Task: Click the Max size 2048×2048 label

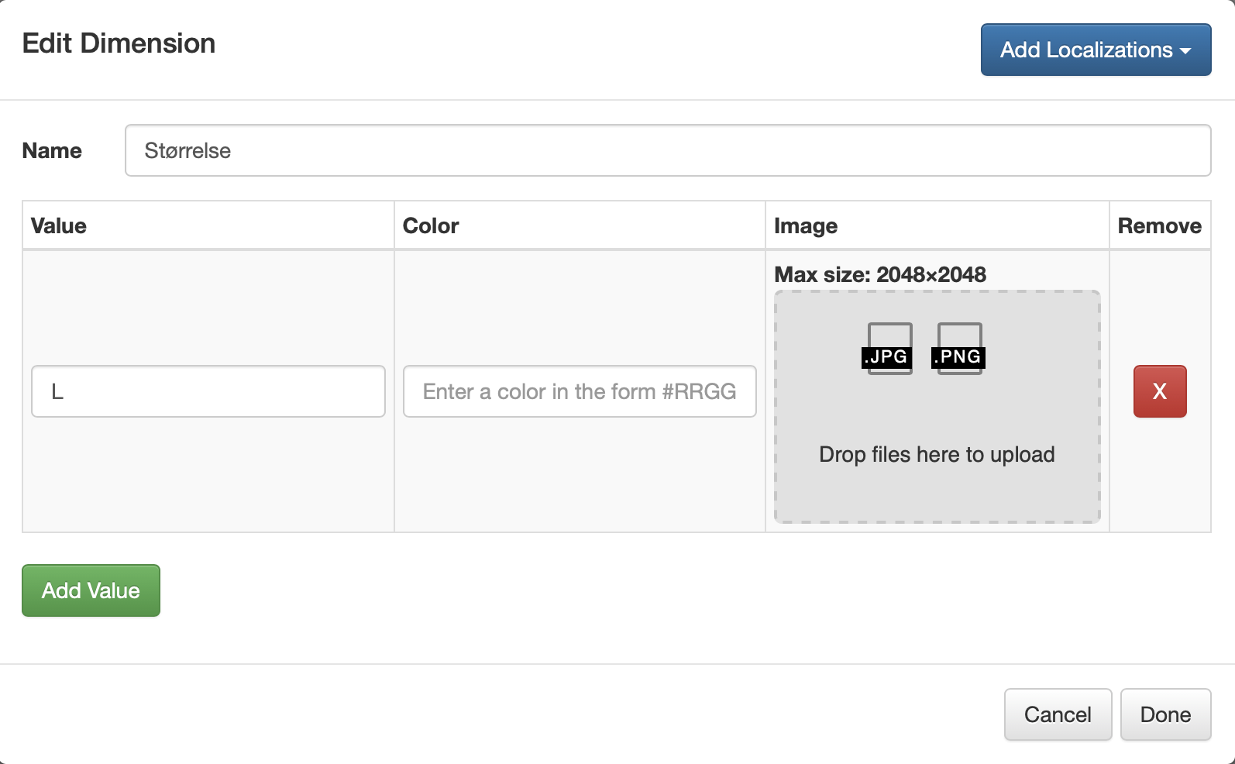Action: (879, 274)
